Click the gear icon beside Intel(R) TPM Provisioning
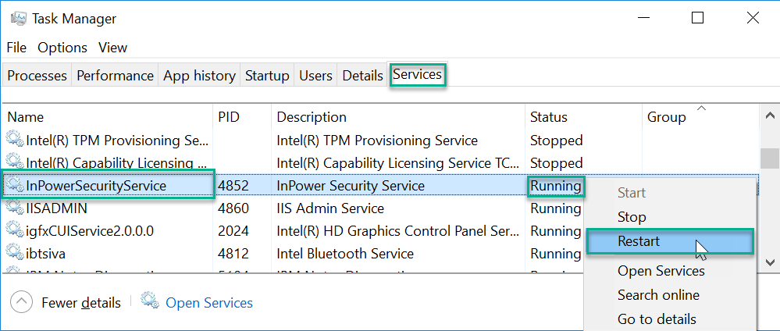The image size is (780, 331). point(15,141)
